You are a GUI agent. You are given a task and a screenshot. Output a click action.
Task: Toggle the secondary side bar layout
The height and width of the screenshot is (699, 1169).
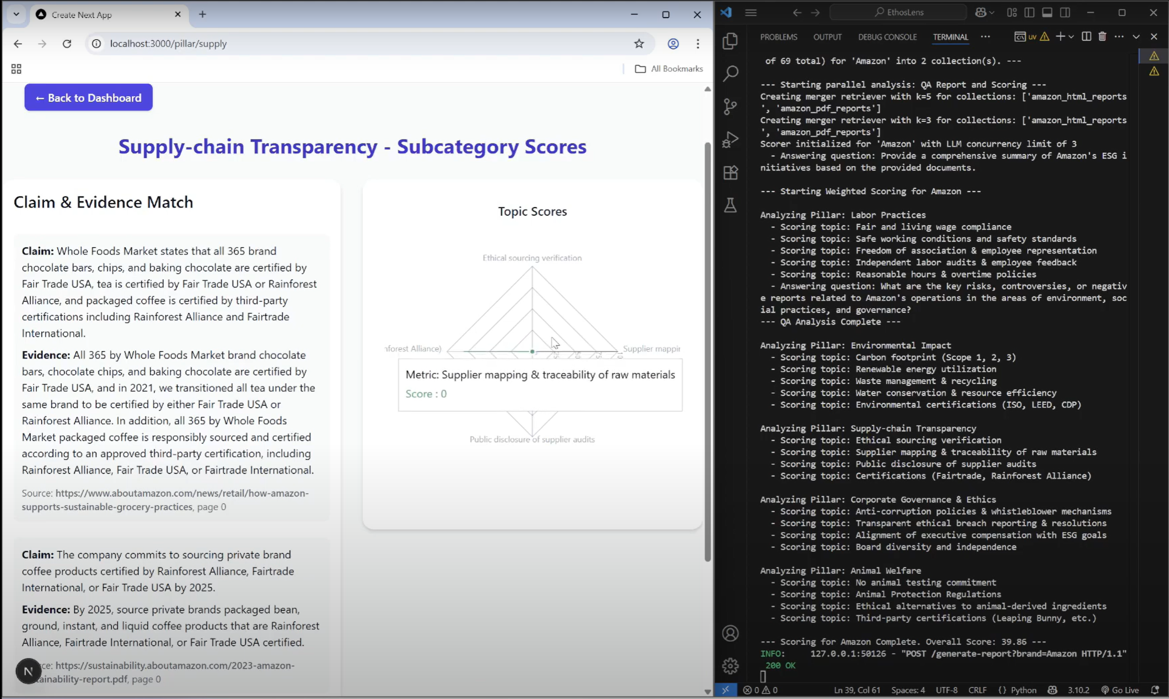tap(1065, 13)
